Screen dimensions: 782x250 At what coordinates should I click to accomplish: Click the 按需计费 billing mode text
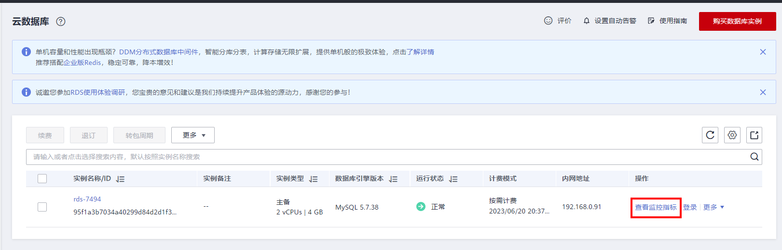click(x=503, y=200)
